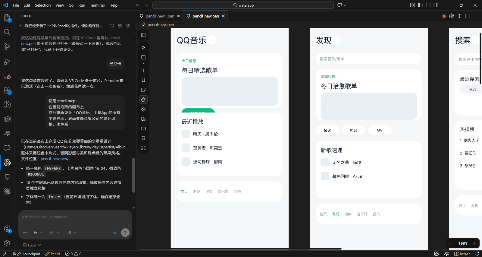This screenshot has width=482, height=257.
Task: Open Extensions view in activity bar
Action: [7, 90]
